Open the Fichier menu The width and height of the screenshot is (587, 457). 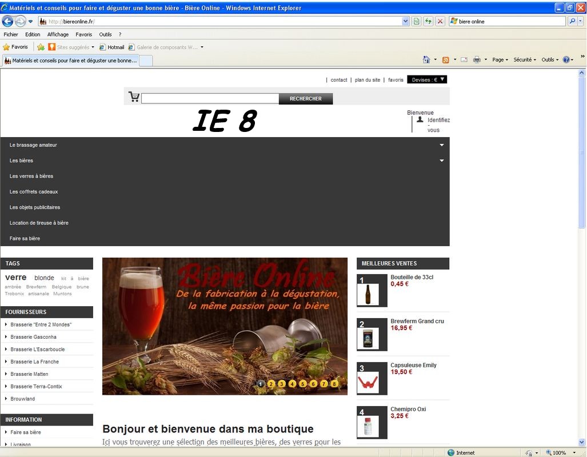(x=10, y=34)
